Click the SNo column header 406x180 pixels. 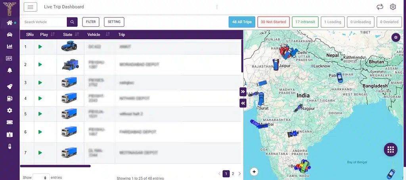point(30,34)
